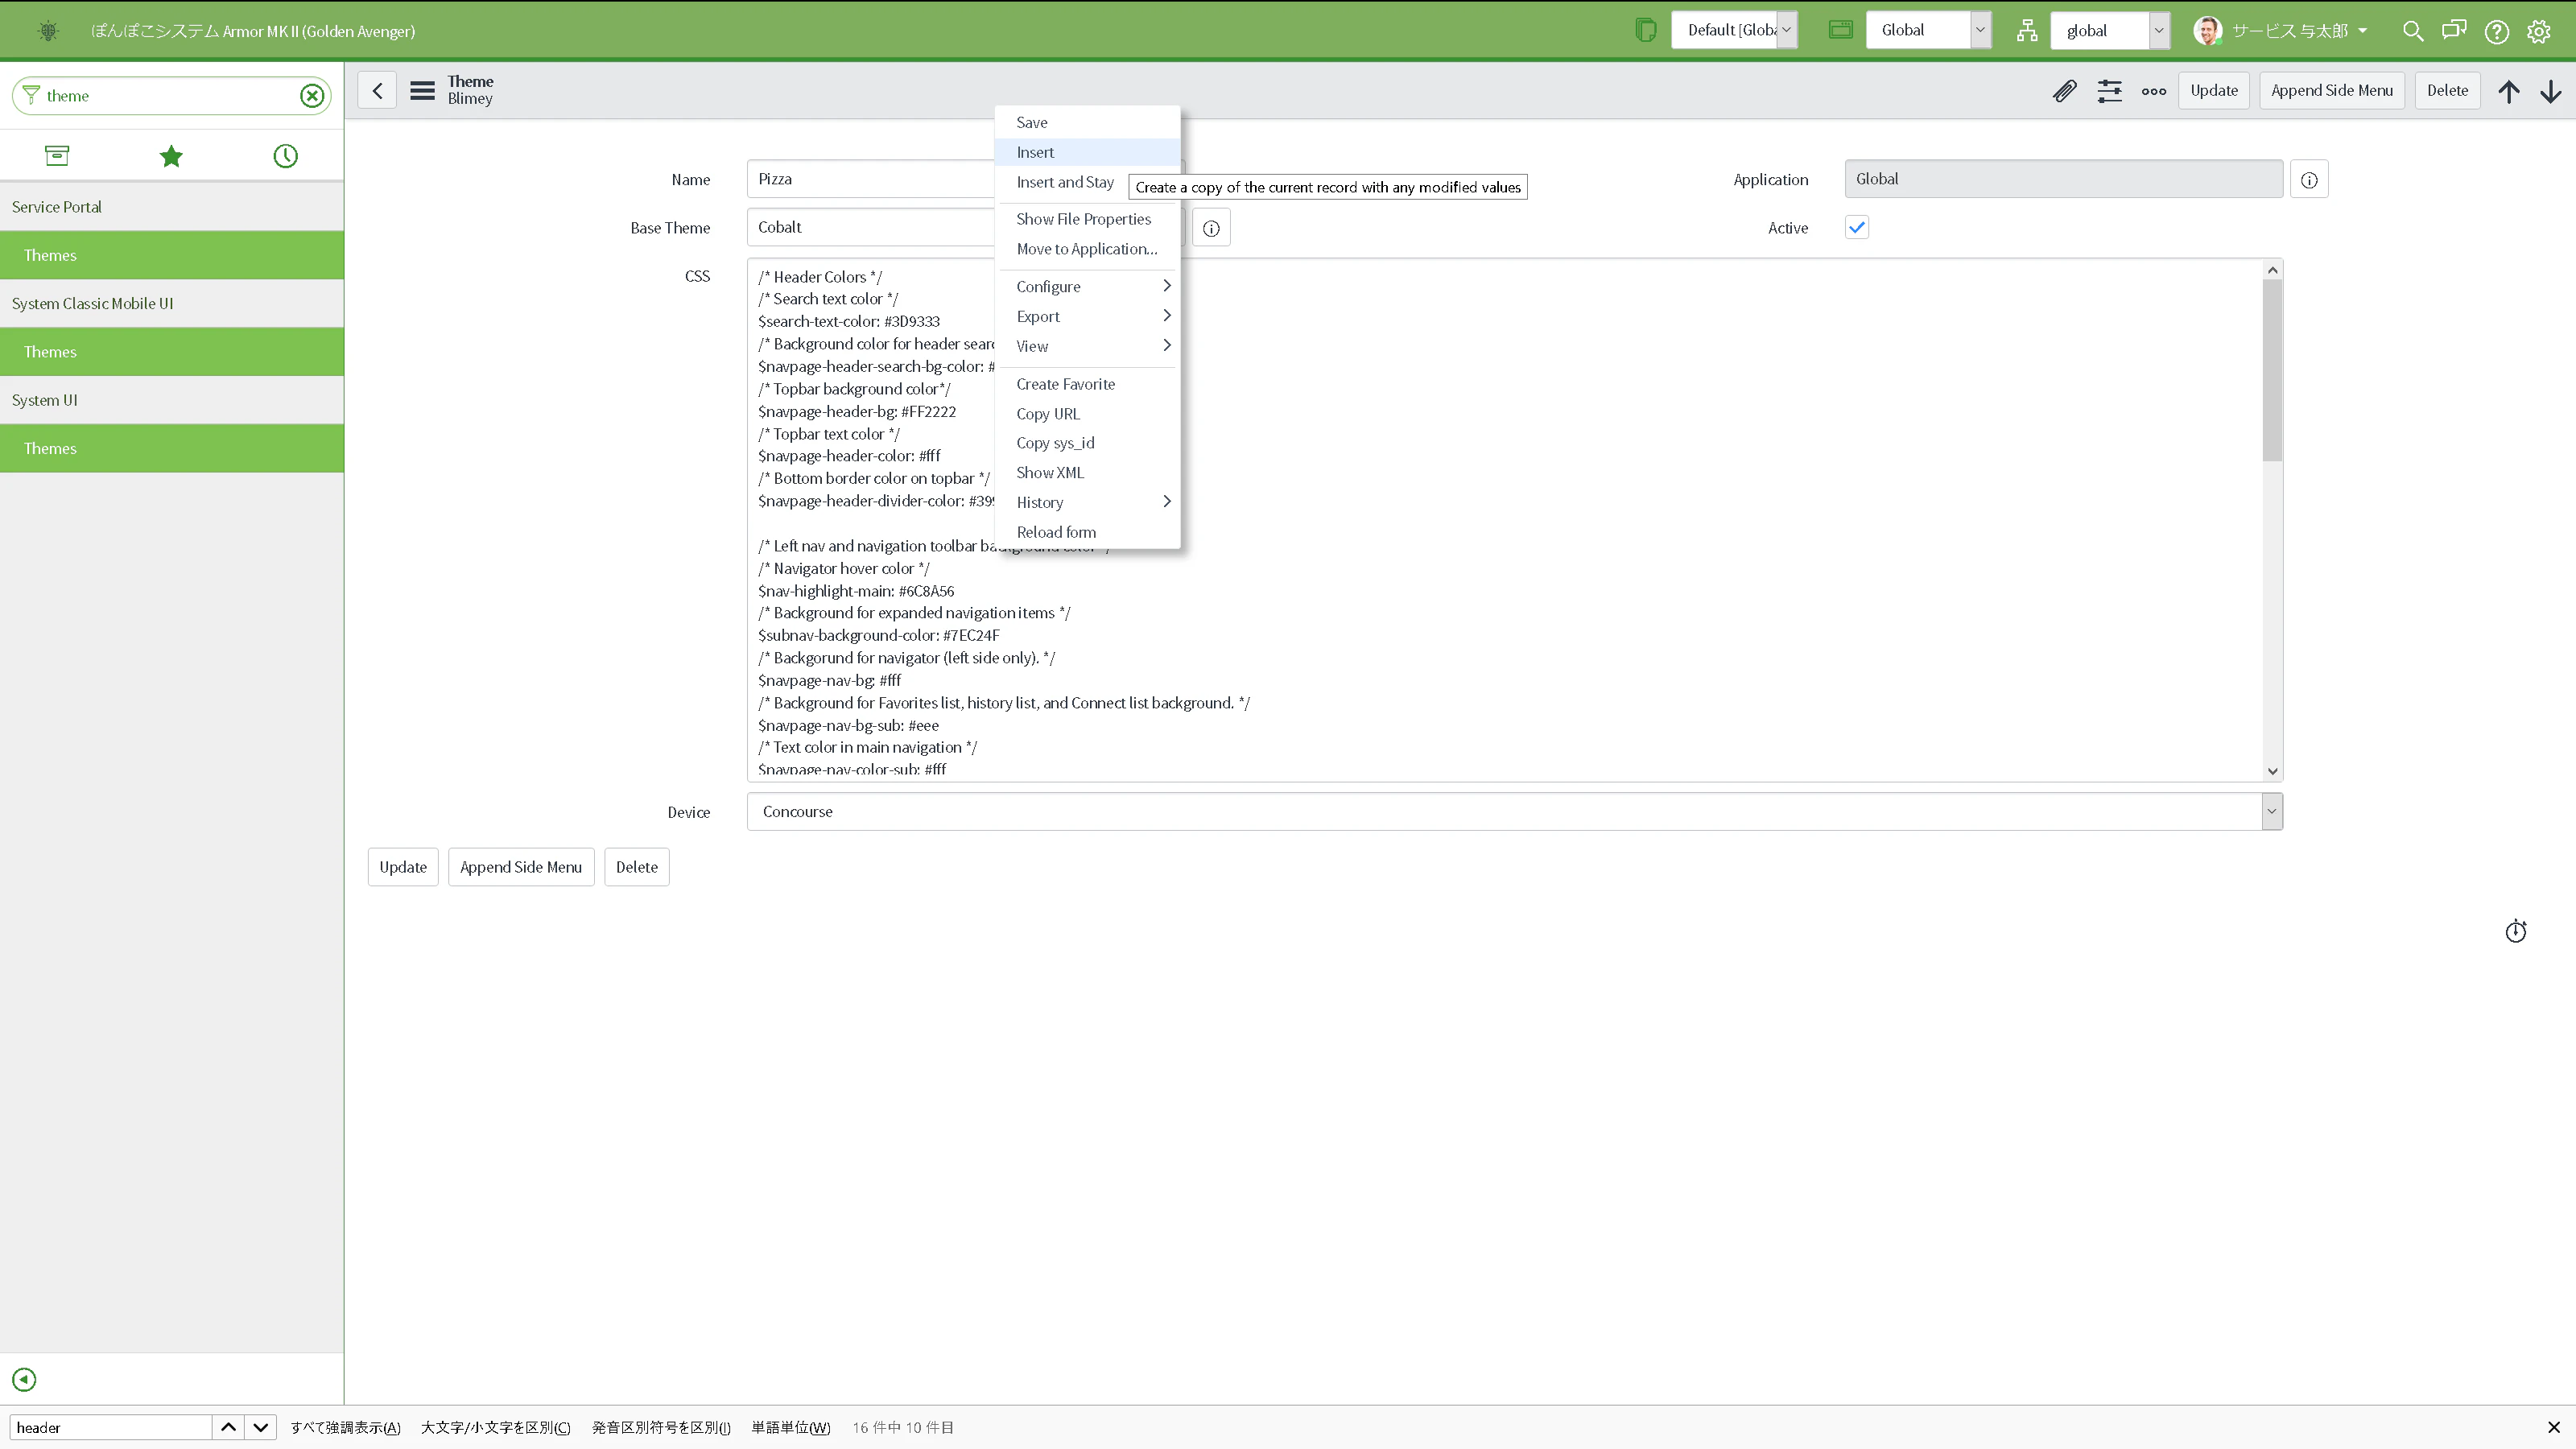Click the header Update button

coord(2213,90)
